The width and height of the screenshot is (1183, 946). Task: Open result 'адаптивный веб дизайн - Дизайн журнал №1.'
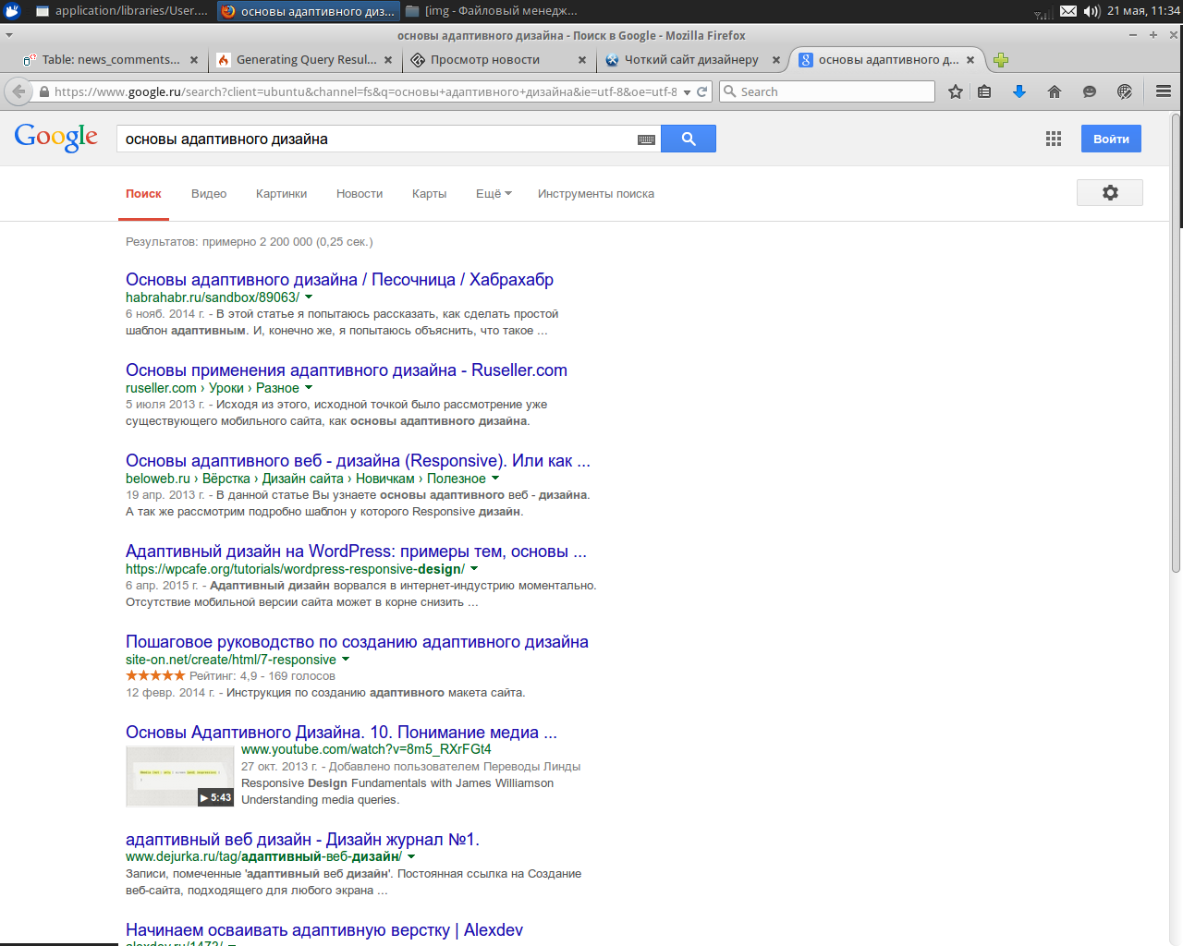(x=302, y=840)
